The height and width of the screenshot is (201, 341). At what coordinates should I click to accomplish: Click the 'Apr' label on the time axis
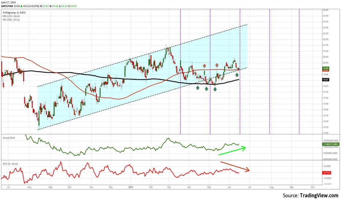pos(189,187)
